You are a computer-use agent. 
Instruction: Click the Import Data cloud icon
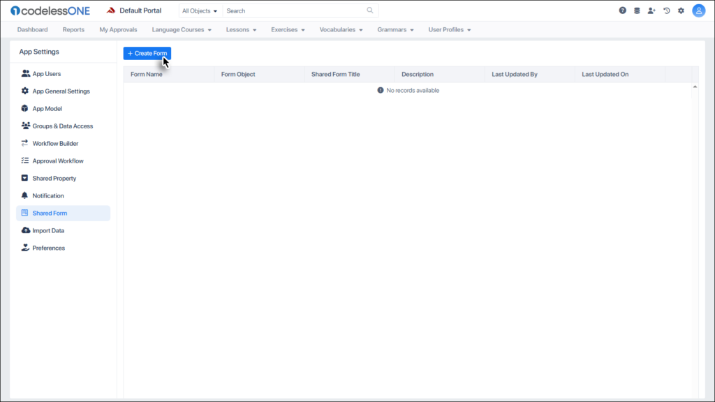tap(26, 230)
